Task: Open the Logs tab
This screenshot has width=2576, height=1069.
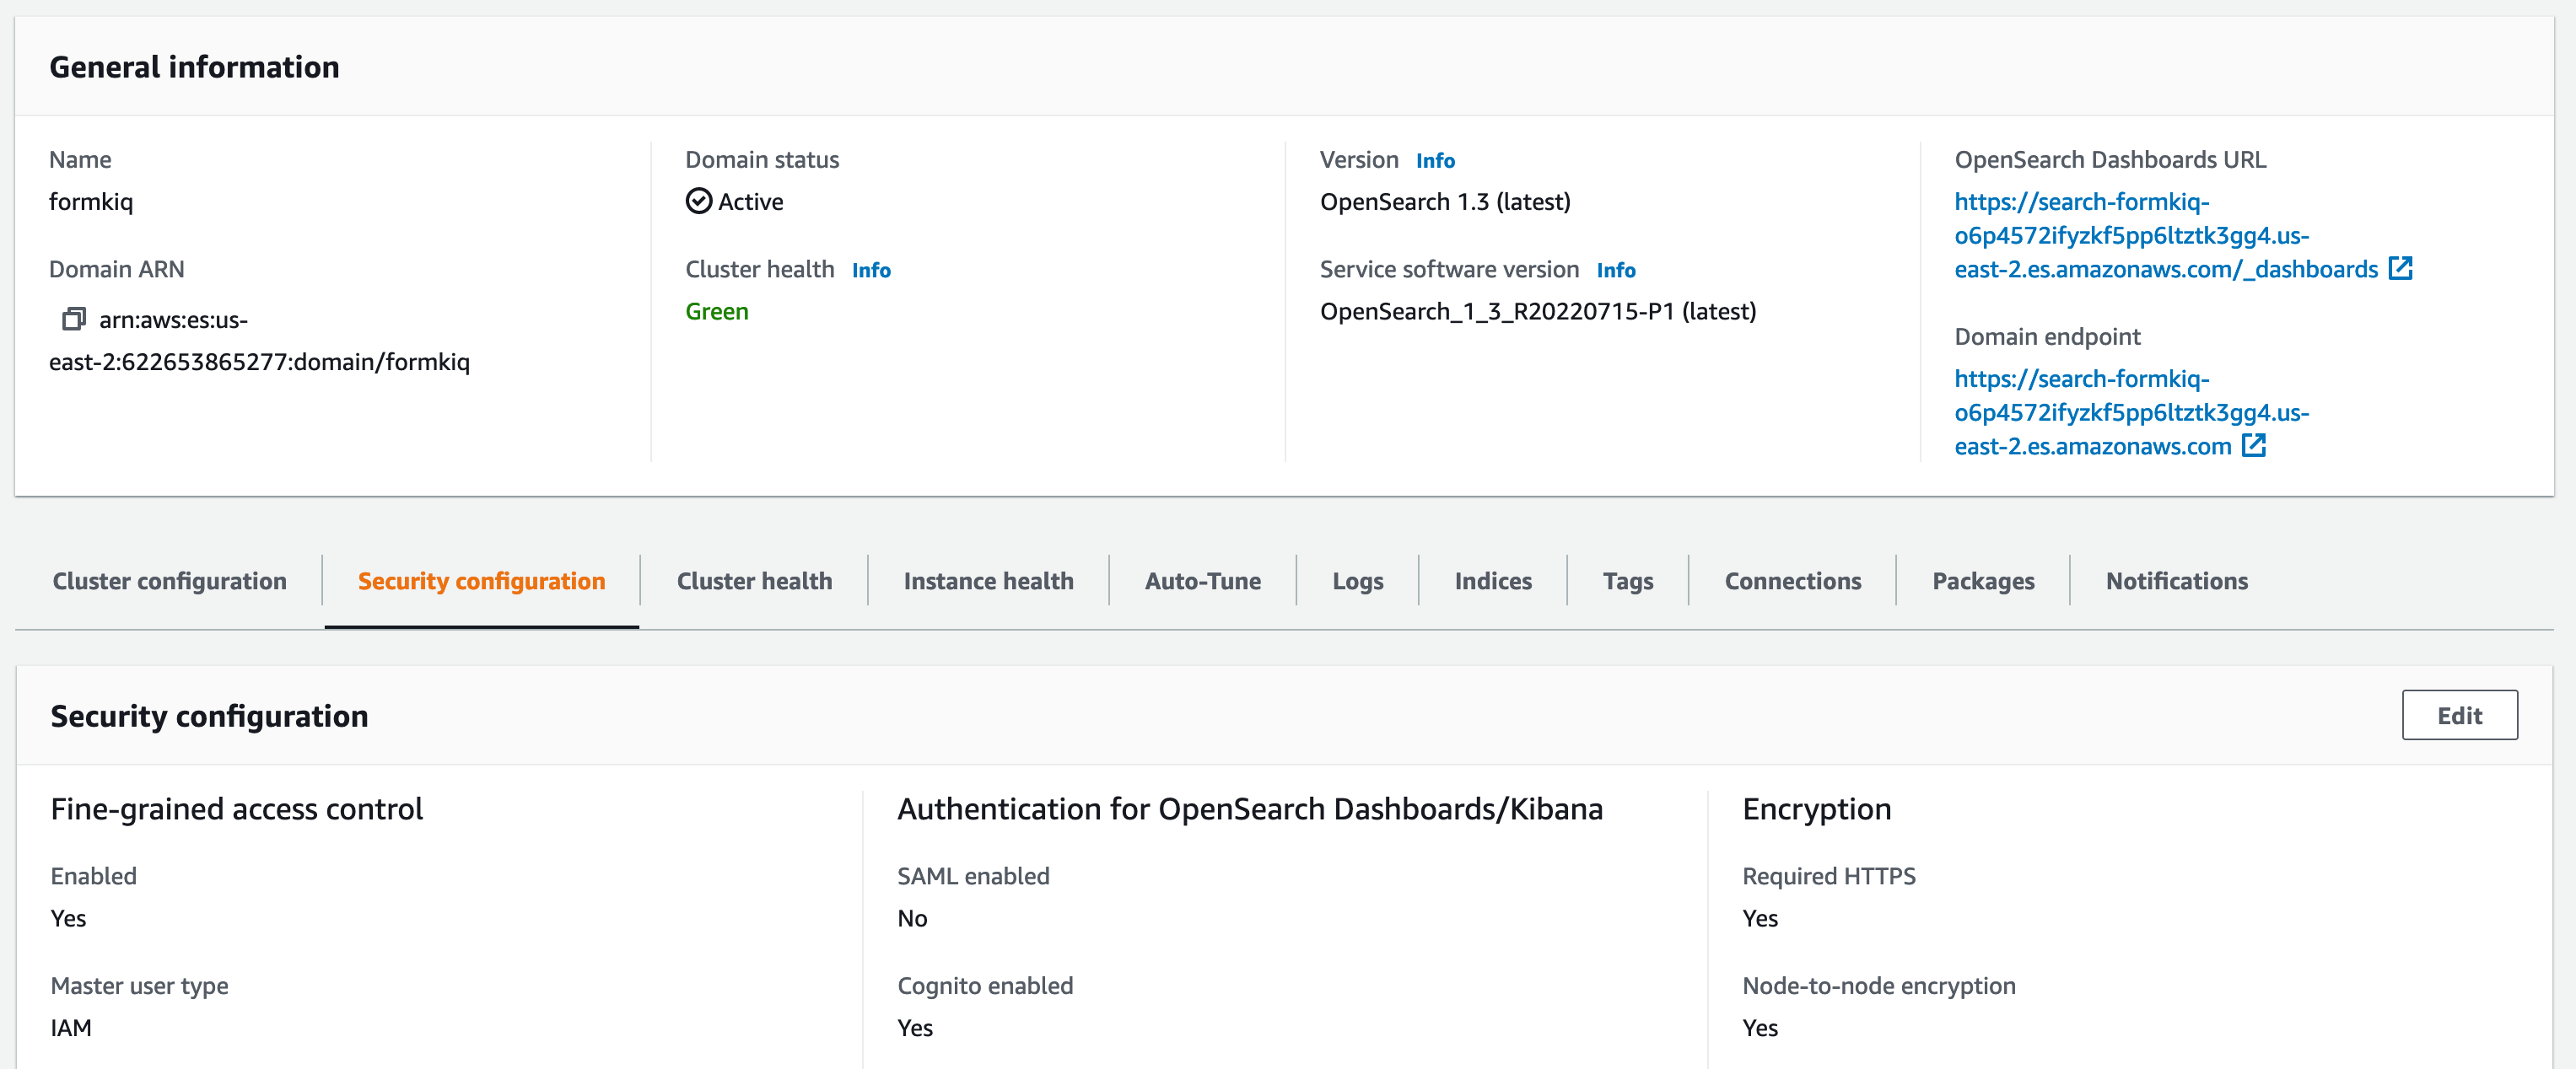Action: (1358, 582)
